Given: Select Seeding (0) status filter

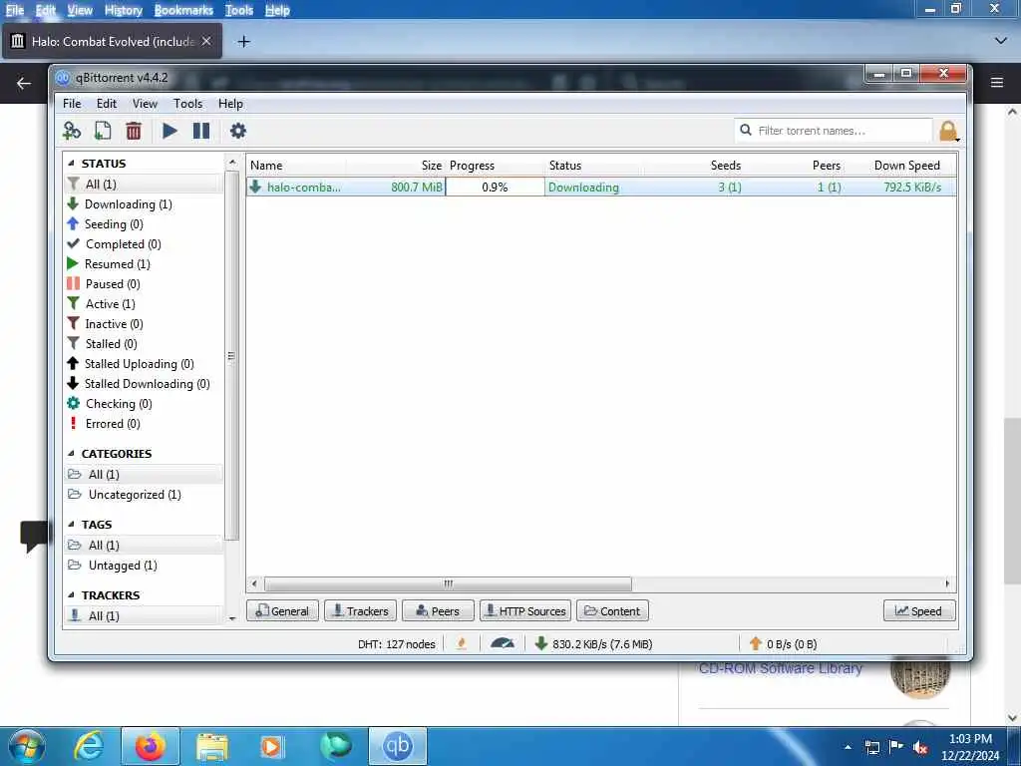Looking at the screenshot, I should point(114,224).
